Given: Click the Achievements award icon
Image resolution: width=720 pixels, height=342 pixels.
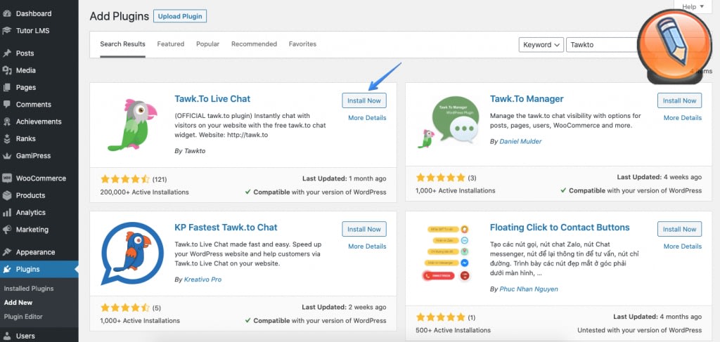Looking at the screenshot, I should point(7,121).
